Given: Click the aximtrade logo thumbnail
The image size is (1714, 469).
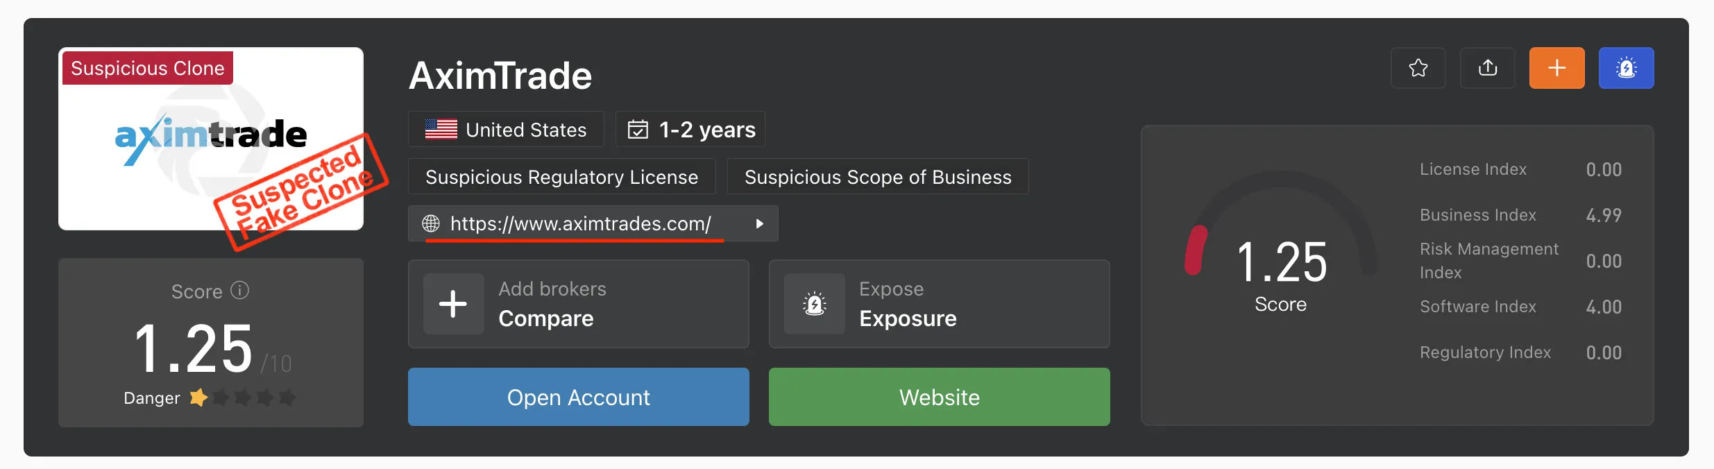Looking at the screenshot, I should click(x=211, y=139).
